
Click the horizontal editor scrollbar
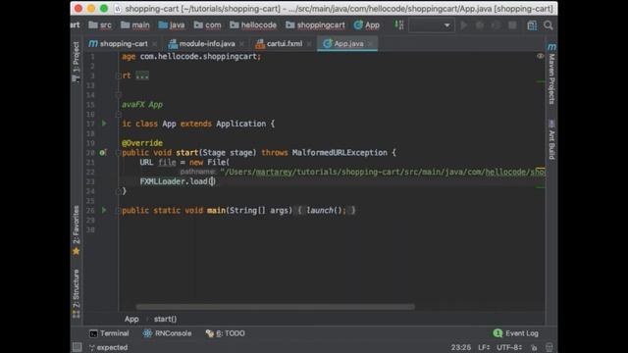(276, 307)
